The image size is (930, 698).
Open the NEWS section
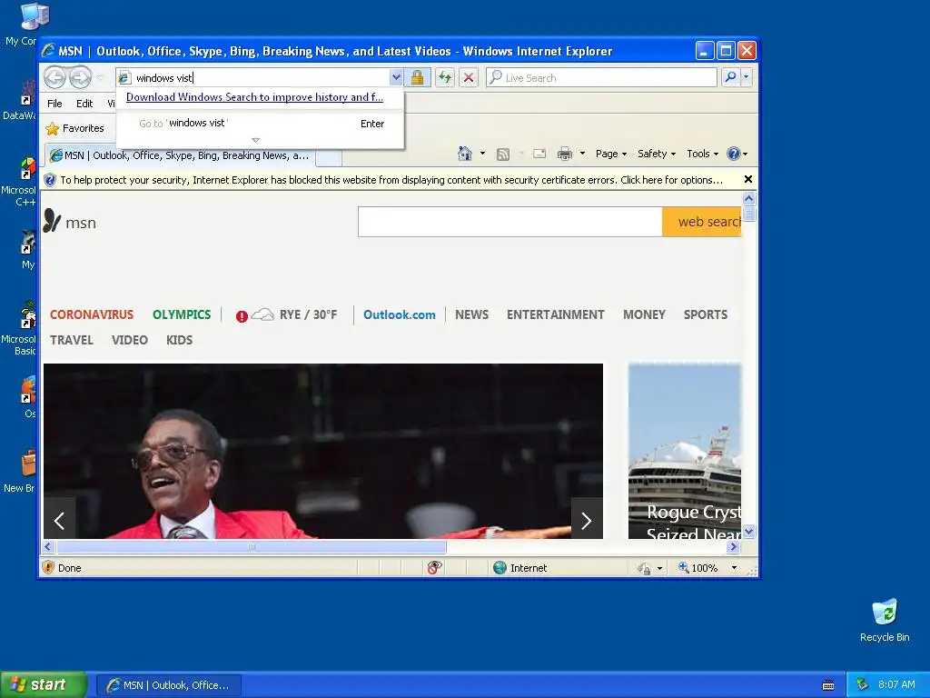pyautogui.click(x=471, y=314)
